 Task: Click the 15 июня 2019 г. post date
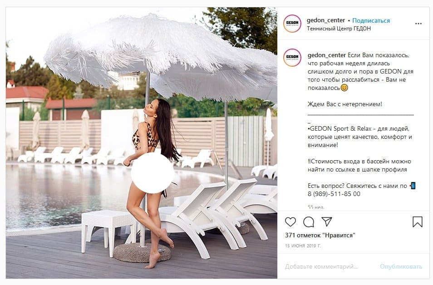click(x=303, y=246)
